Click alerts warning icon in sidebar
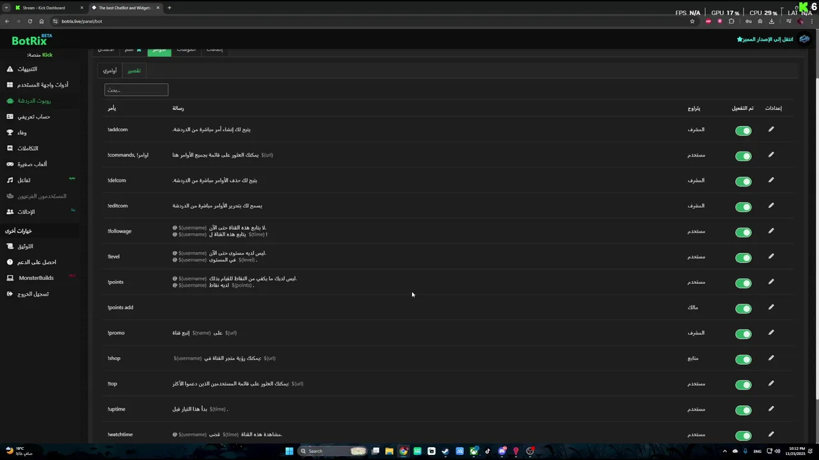Screen dimensions: 819x460 pyautogui.click(x=10, y=69)
